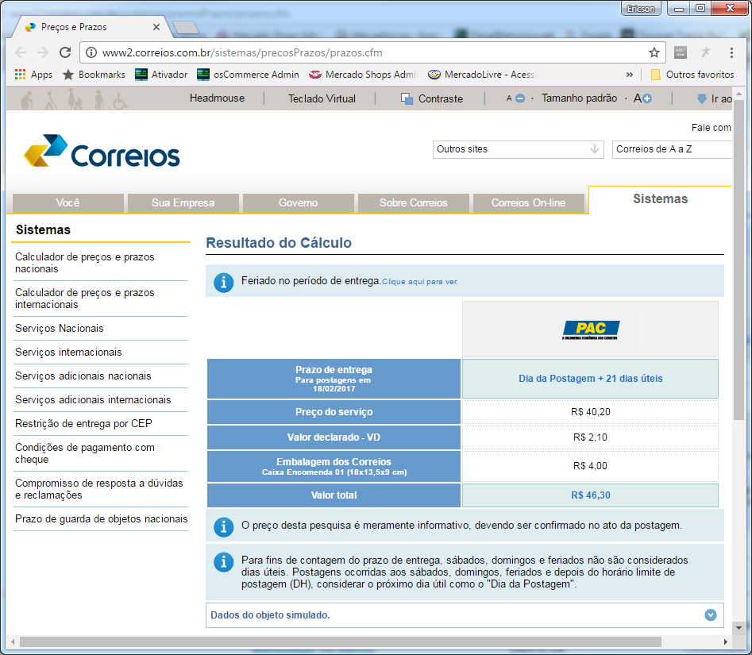Viewport: 752px width, 655px height.
Task: Click the PAC service logo
Action: (590, 329)
